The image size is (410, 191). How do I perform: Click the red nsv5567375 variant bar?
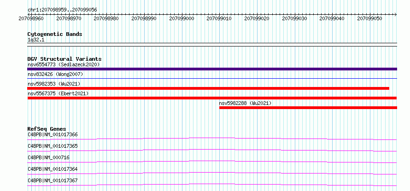coord(212,98)
